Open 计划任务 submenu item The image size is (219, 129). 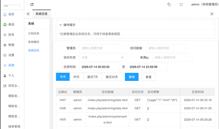[34, 33]
